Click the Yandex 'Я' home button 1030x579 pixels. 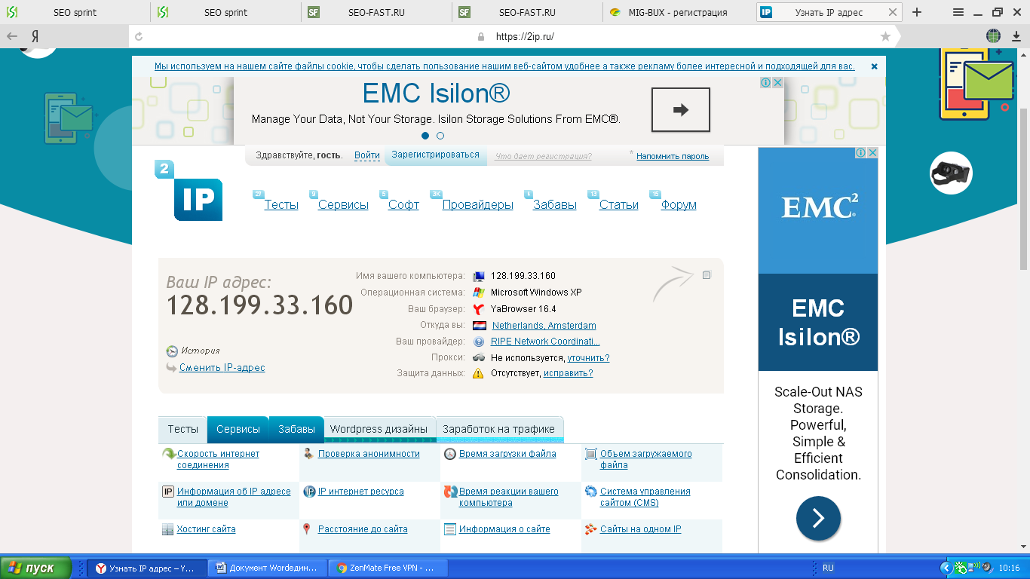click(35, 36)
